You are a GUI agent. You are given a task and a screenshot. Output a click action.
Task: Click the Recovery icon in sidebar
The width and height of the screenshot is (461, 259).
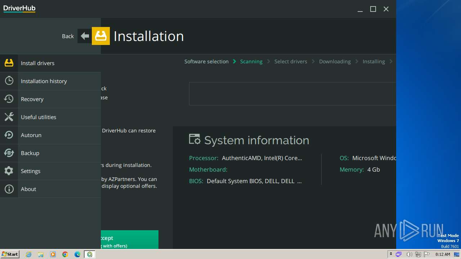tap(9, 99)
